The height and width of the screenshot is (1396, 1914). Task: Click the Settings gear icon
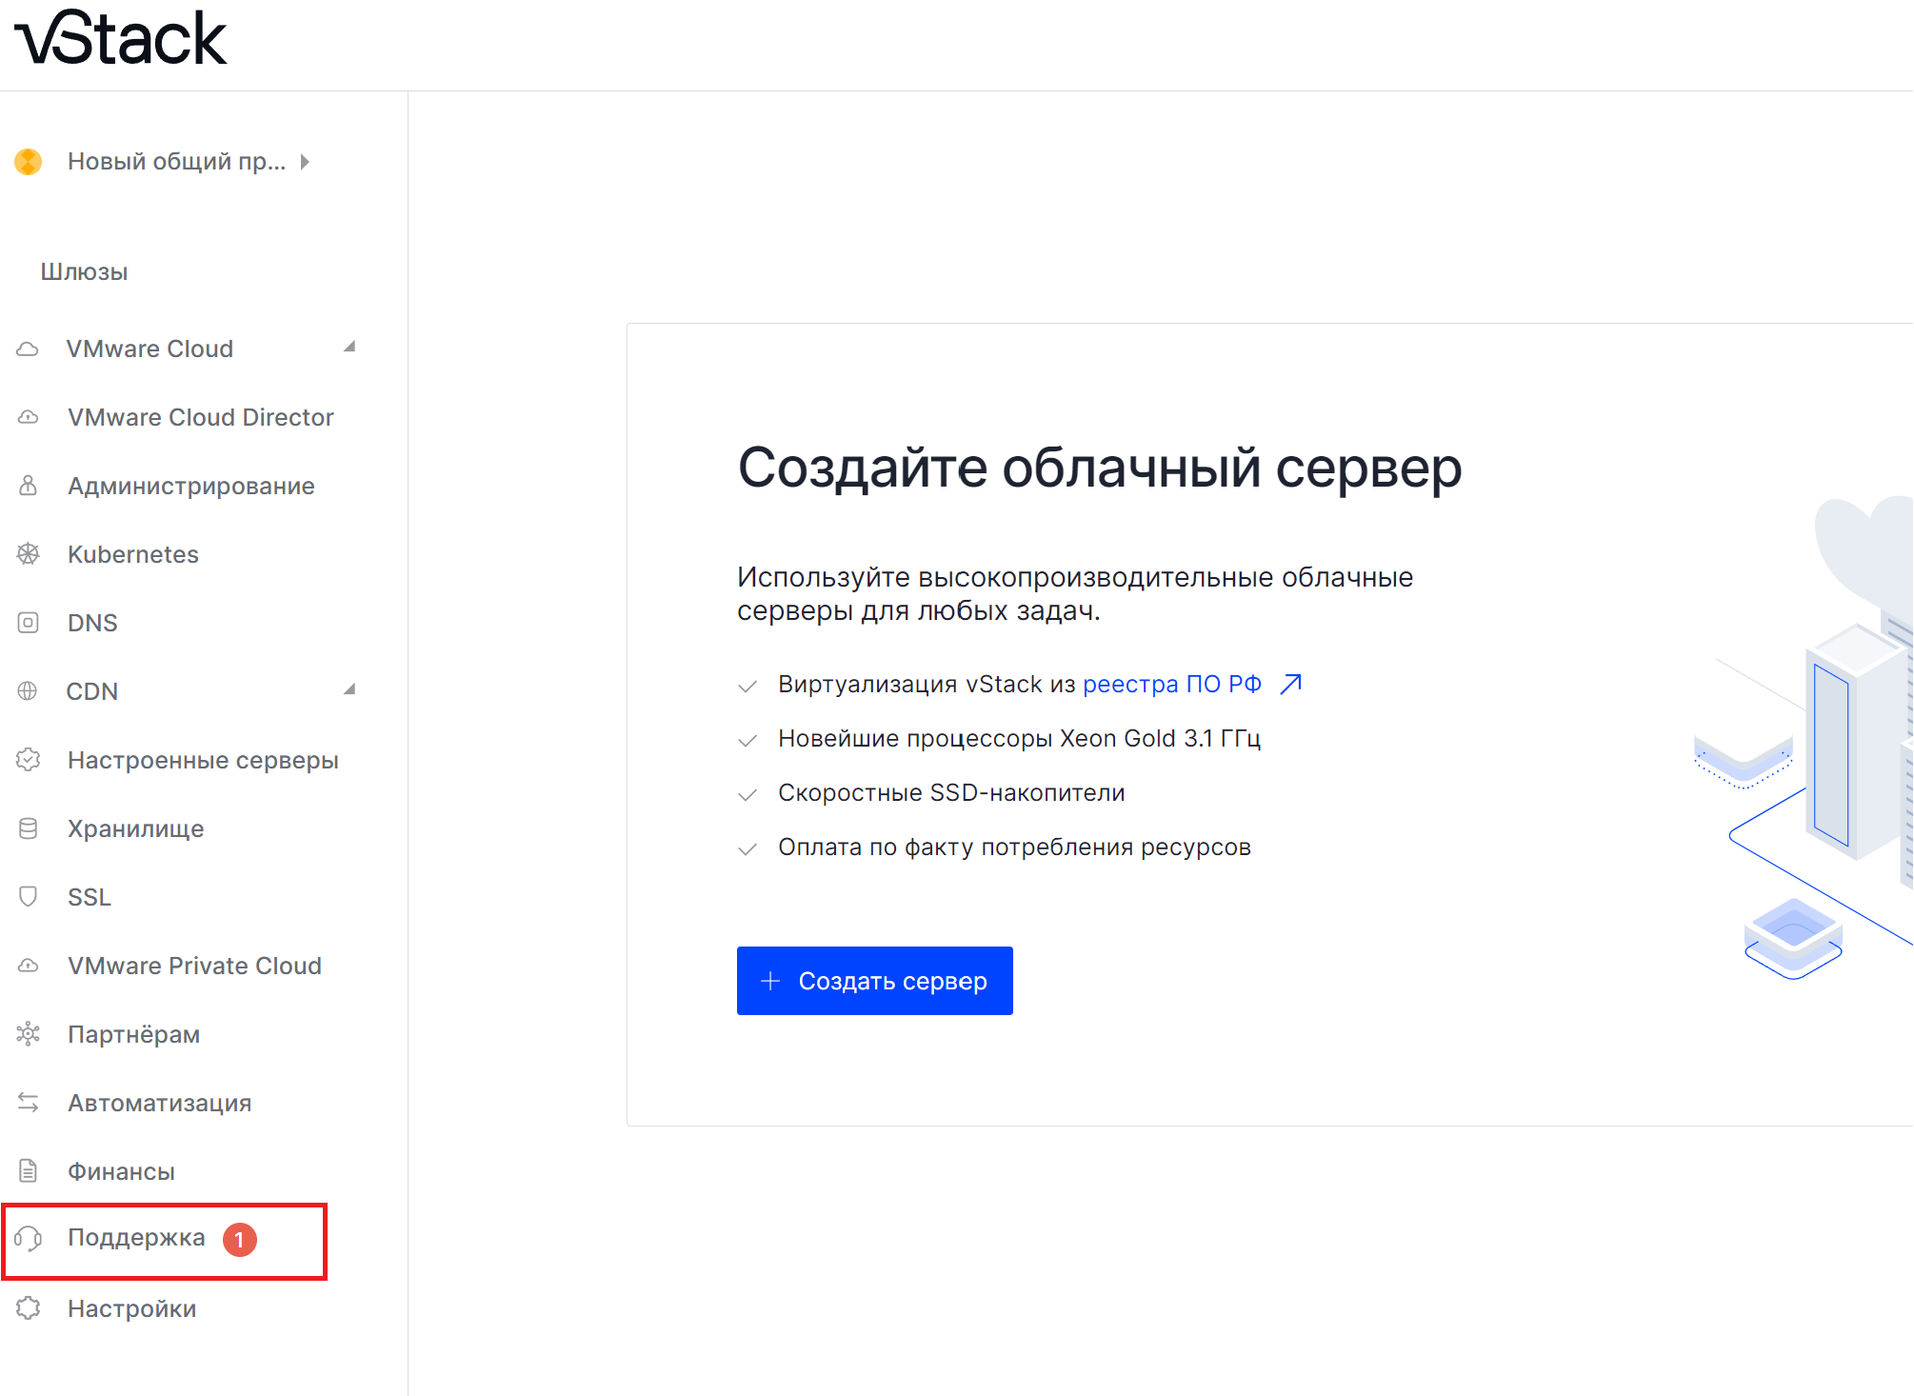(x=29, y=1308)
